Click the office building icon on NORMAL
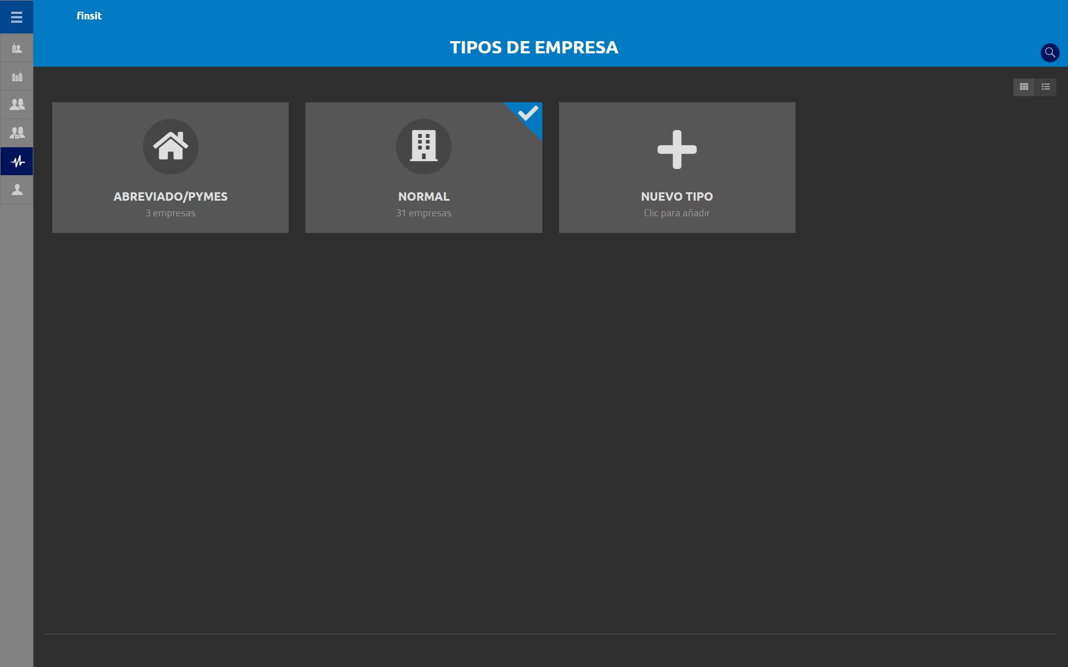 coord(423,147)
